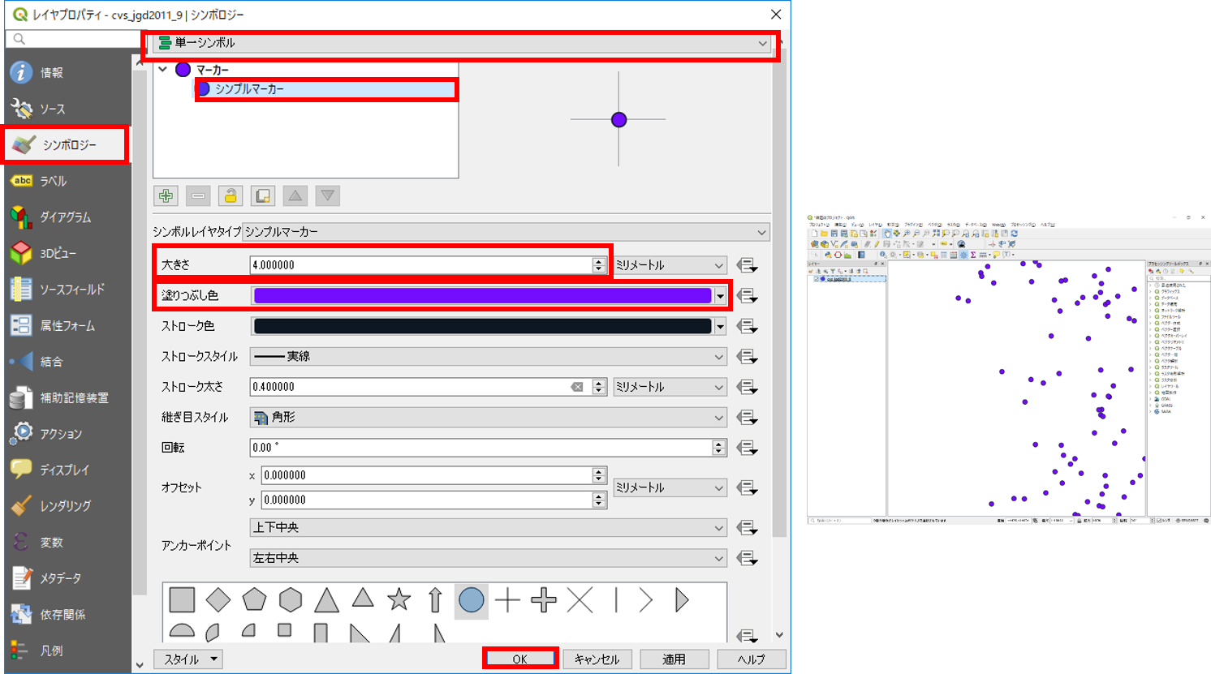1211x674 pixels.
Task: Open data-defined override for 大きさ
Action: tap(747, 265)
